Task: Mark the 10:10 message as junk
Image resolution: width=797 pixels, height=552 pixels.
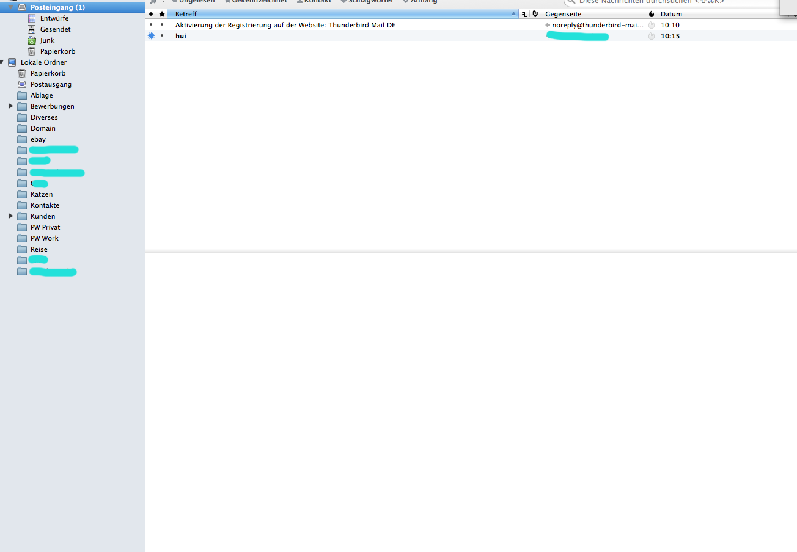Action: tap(652, 25)
